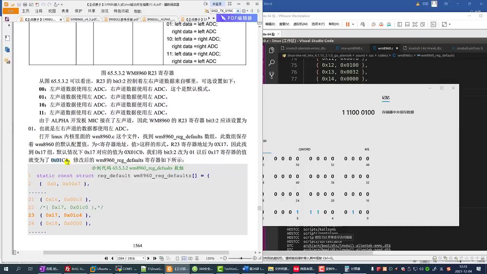This screenshot has width=487, height=274.
Task: Go to the next PDF page
Action: 148,258
